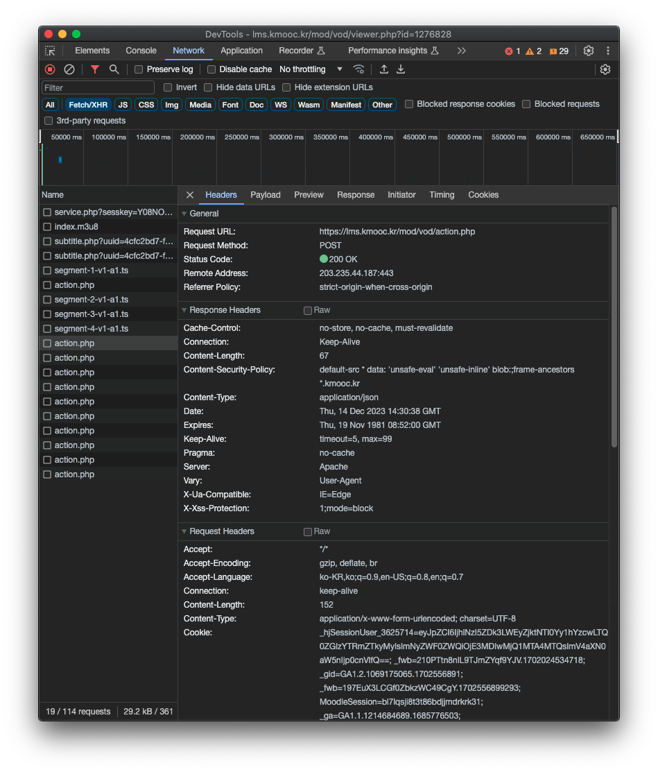Toggle Raw for Request Headers

308,532
